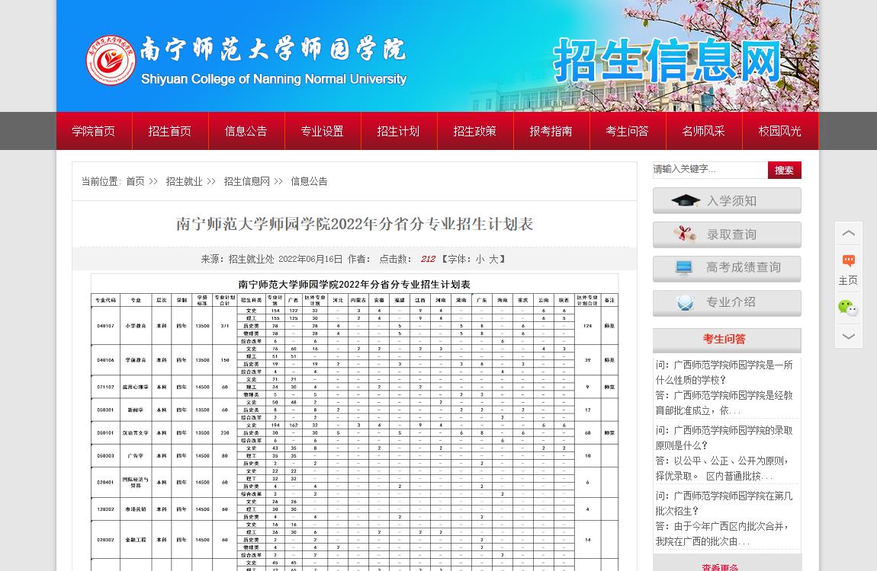
Task: Click the green WeChat icon
Action: pos(848,308)
